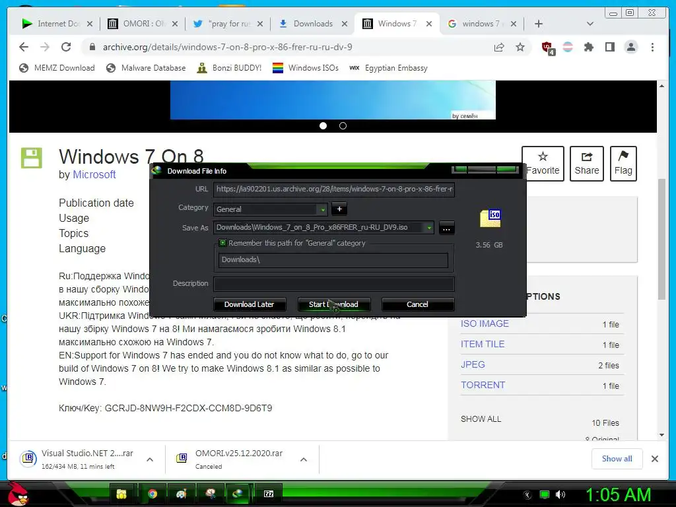This screenshot has height=507, width=676.
Task: Go forward in browser history
Action: coord(45,47)
